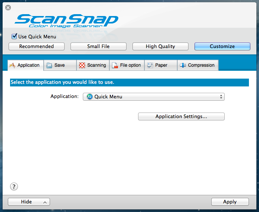The image size is (259, 212).
Task: Open Application Settings dialog
Action: tap(181, 116)
